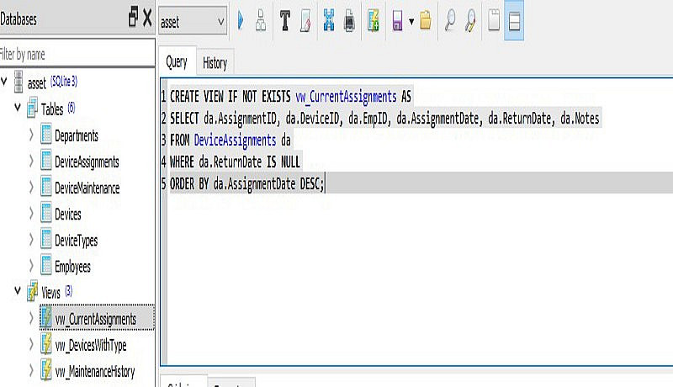
Task: Toggle results in separate tab mode
Action: tap(494, 20)
